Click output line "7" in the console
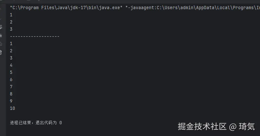Screen dimensions: 260x136 [11, 87]
